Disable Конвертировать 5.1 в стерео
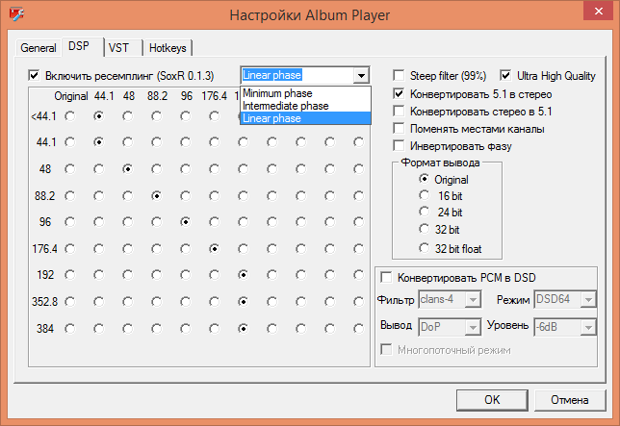Viewport: 620px width, 426px height. pos(399,94)
